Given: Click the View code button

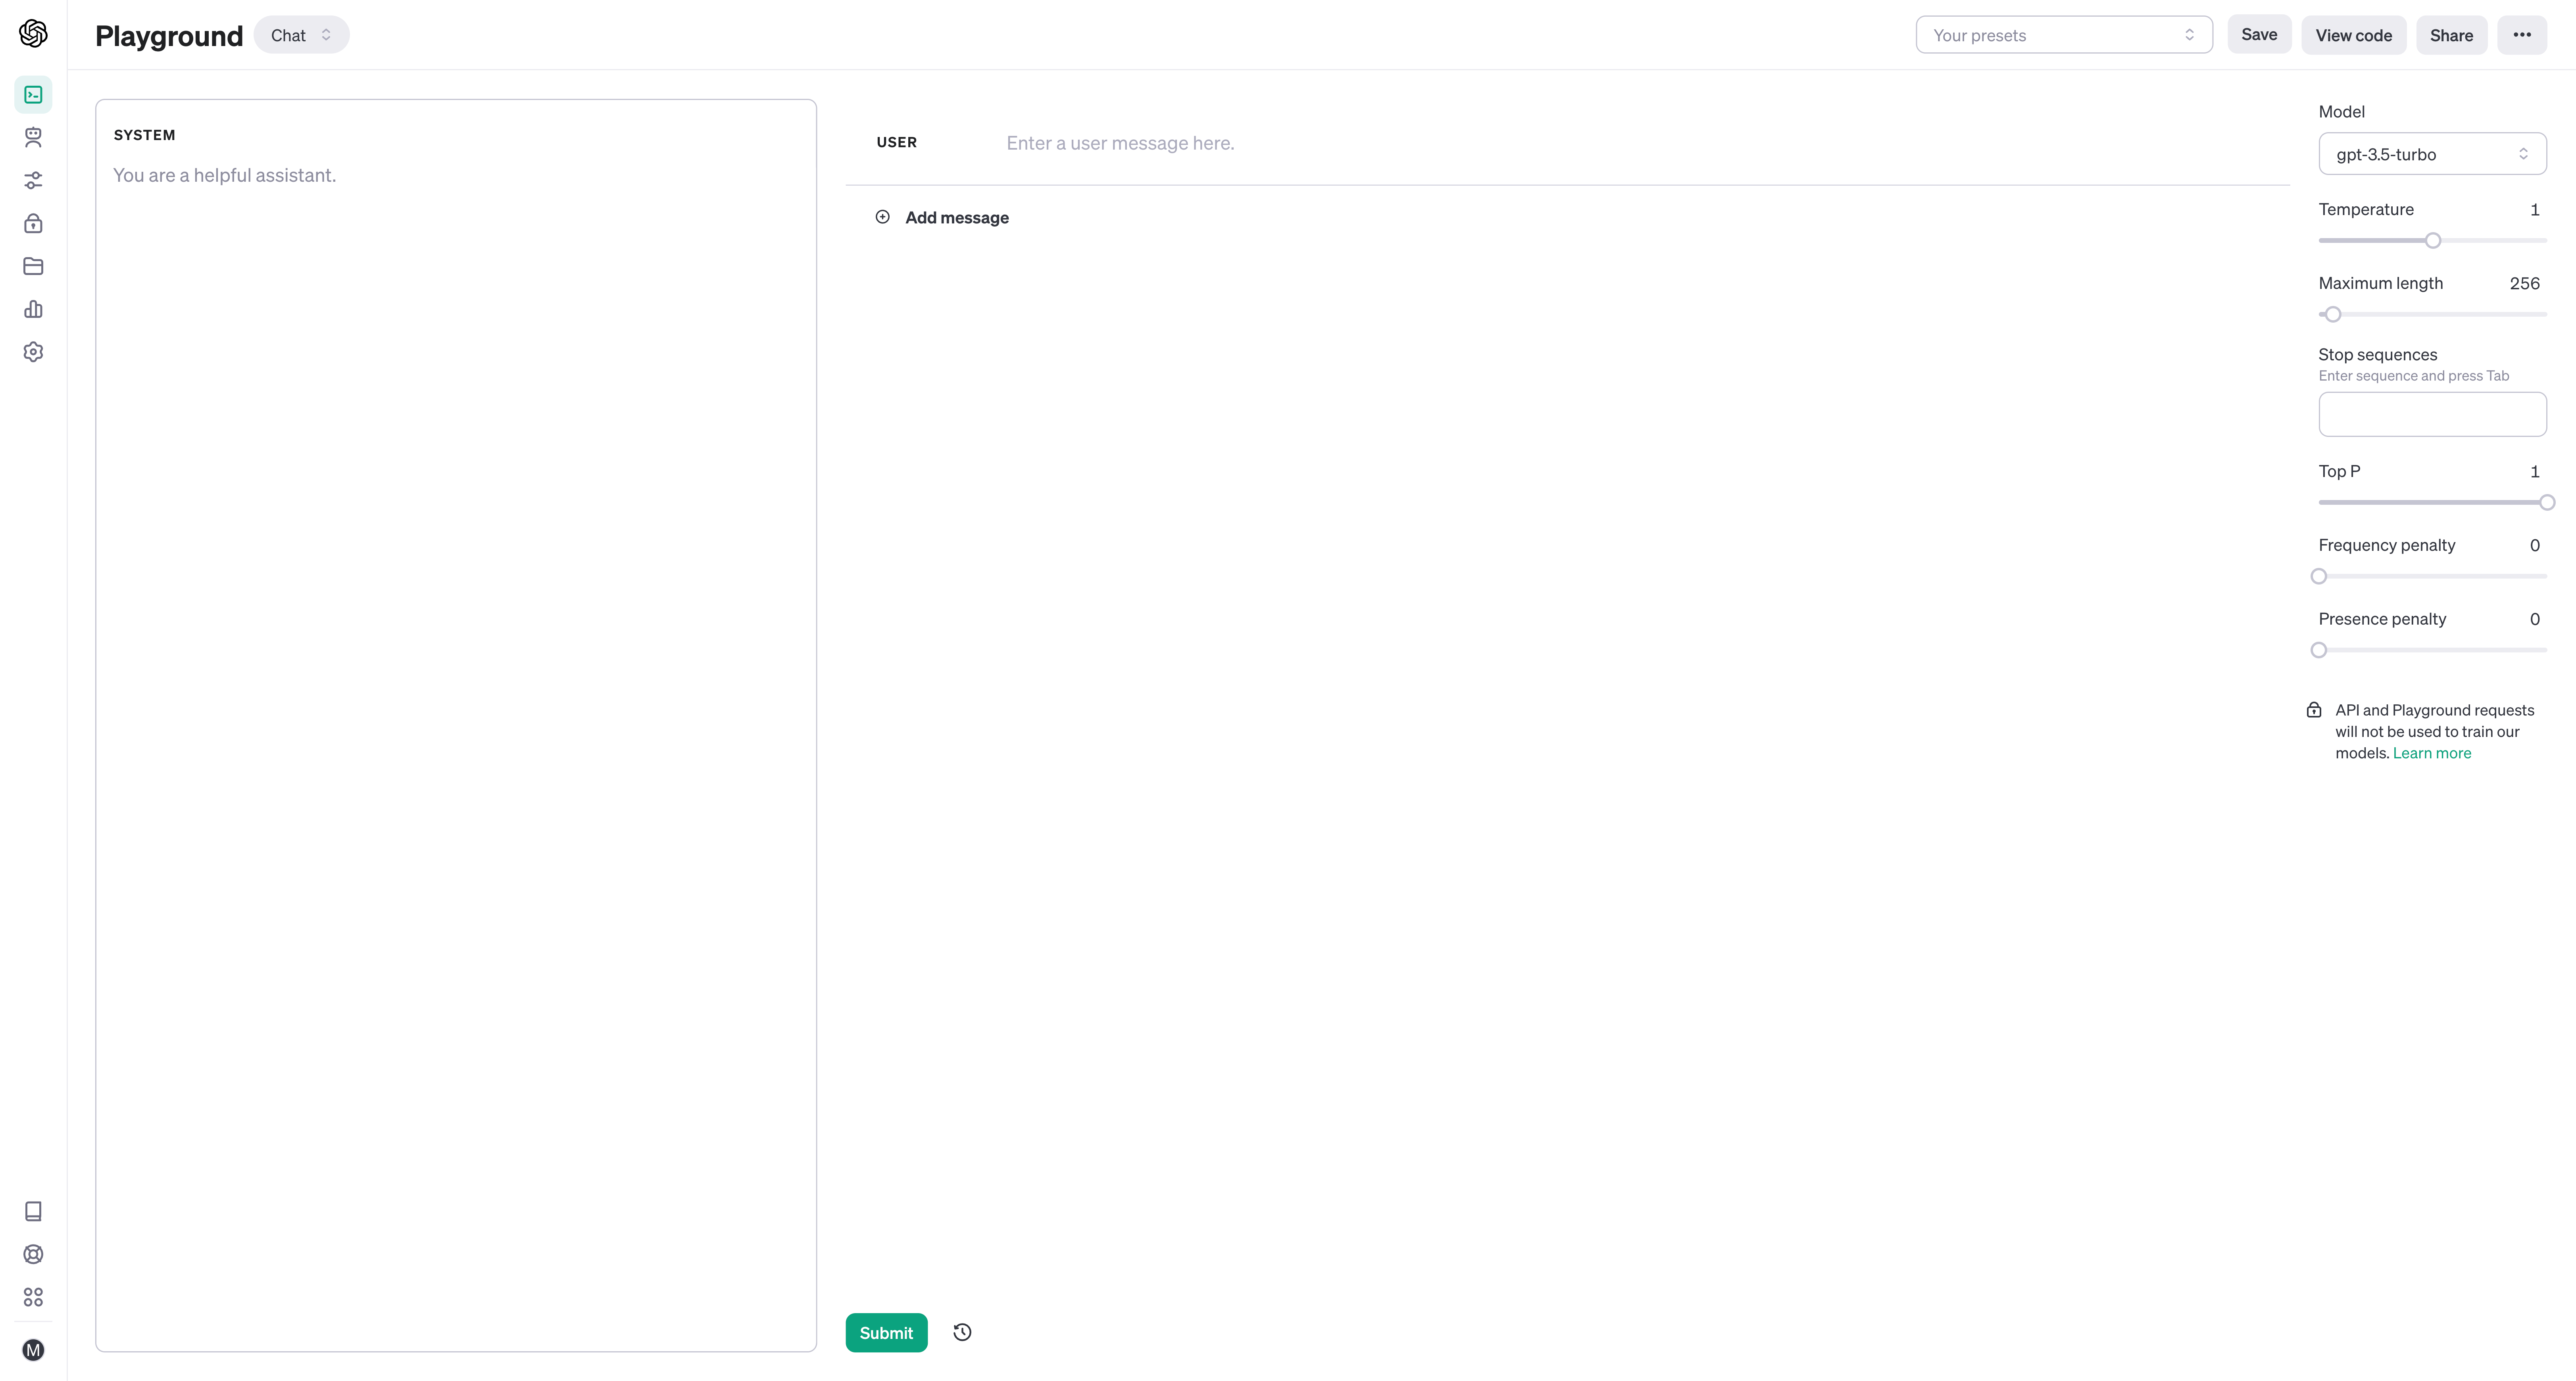Looking at the screenshot, I should 2354,35.
